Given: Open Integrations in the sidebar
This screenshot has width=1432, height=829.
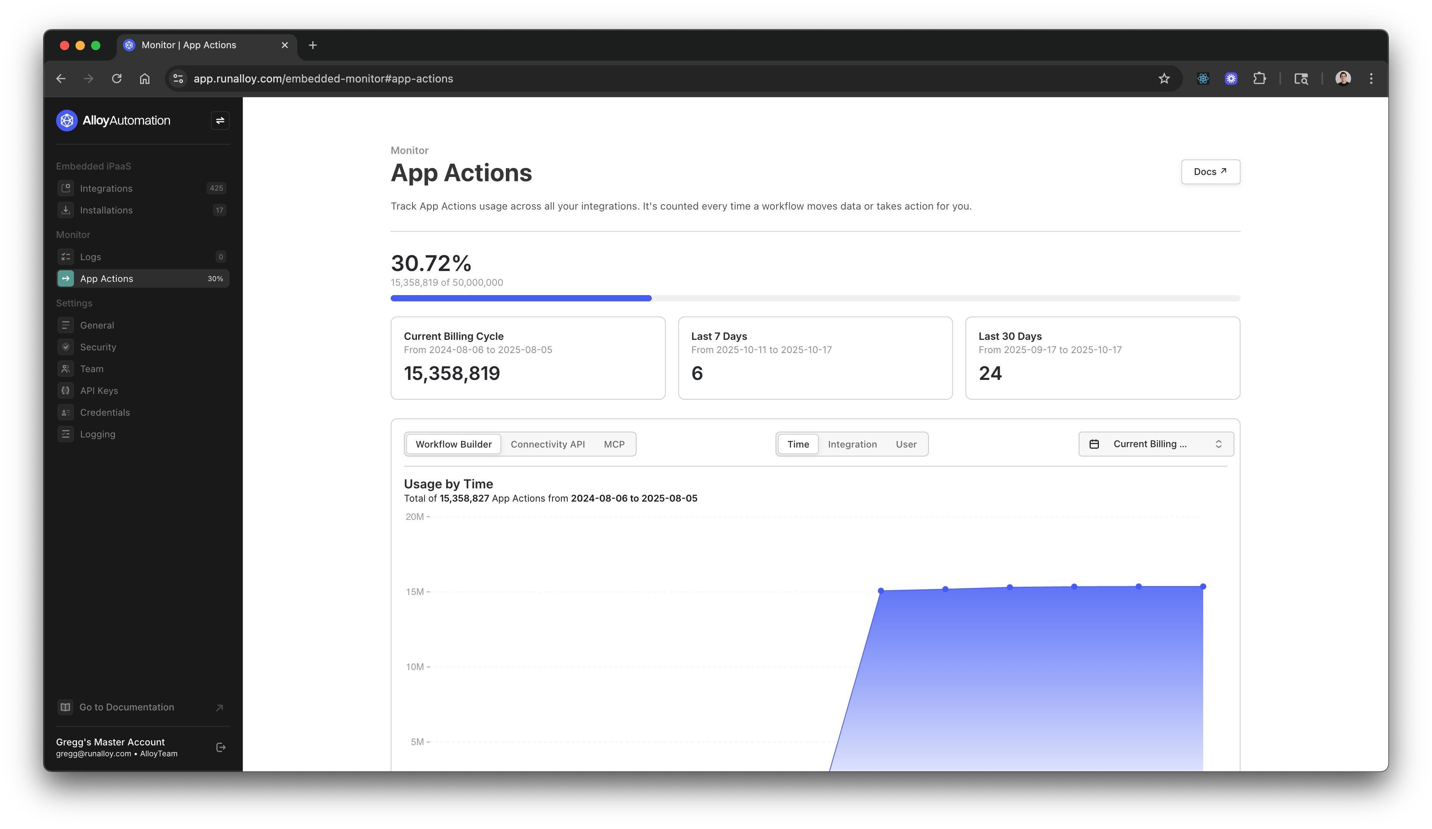Looking at the screenshot, I should [106, 189].
